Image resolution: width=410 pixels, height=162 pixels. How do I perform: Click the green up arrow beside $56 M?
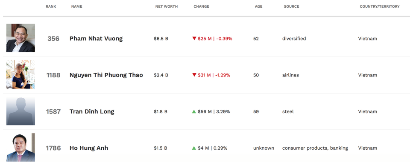pyautogui.click(x=194, y=111)
